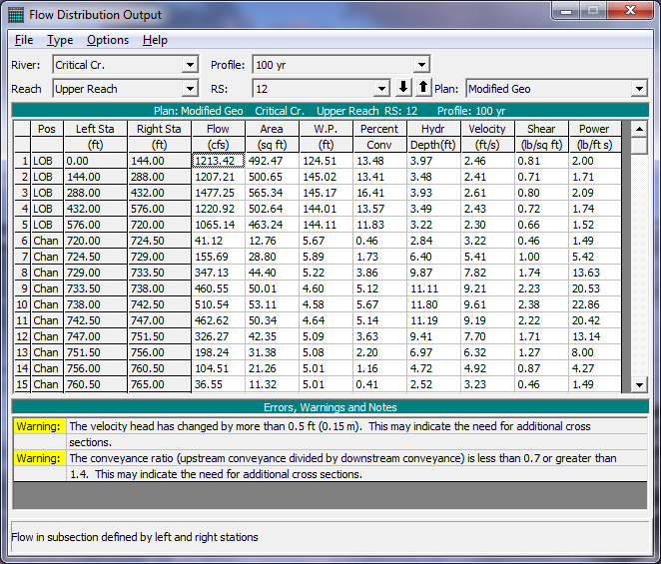Open the River dropdown showing Critical Cr.
This screenshot has width=661, height=564.
click(190, 65)
